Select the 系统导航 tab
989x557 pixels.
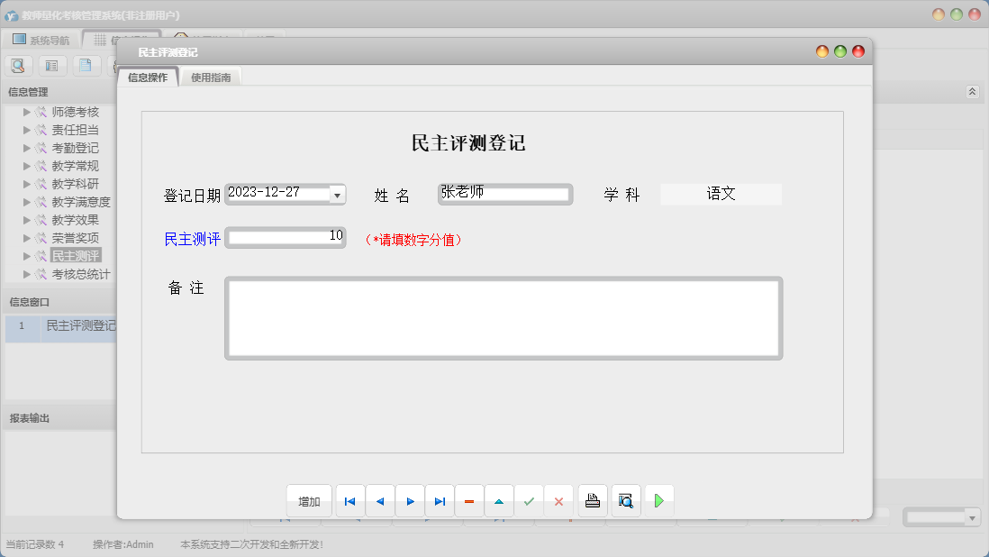pos(40,39)
